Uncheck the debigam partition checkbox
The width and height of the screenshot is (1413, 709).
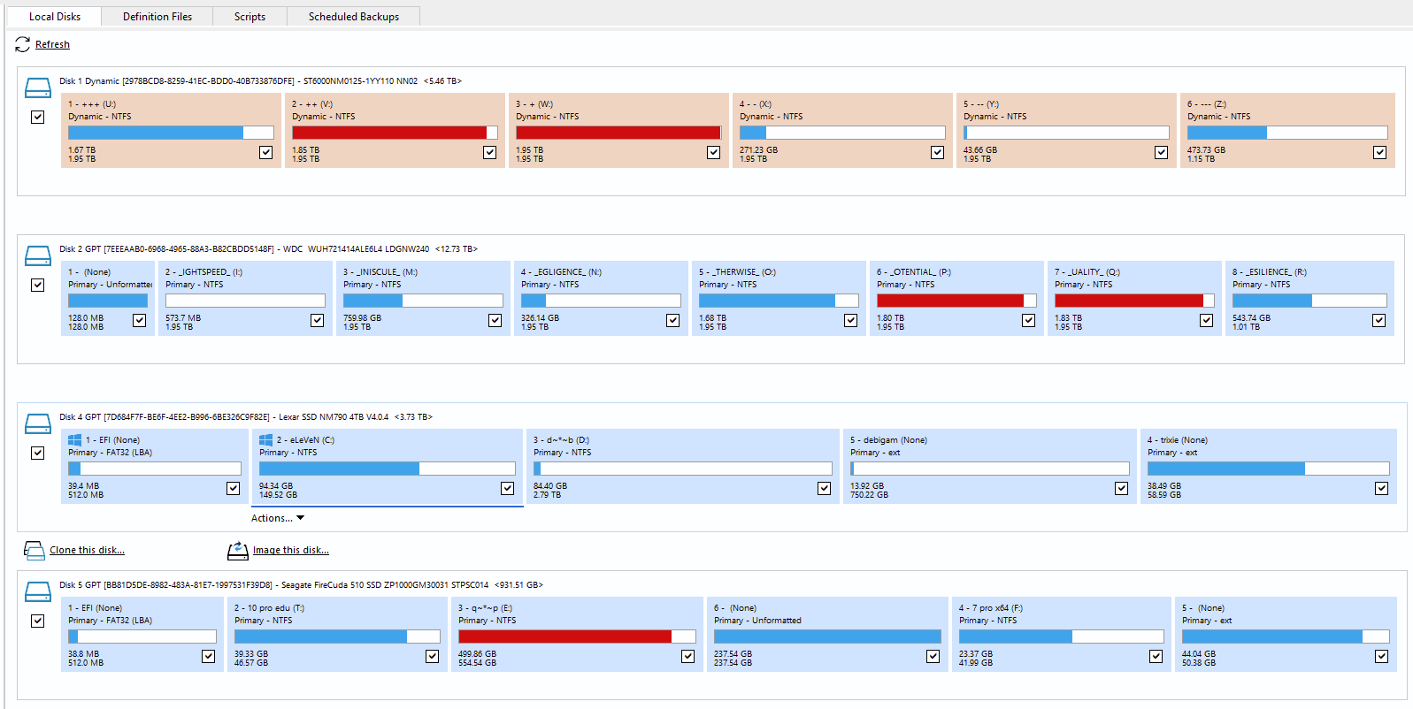pos(1121,488)
